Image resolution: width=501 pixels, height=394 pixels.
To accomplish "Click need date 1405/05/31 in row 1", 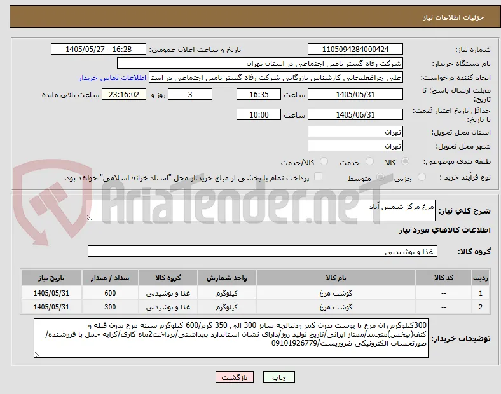I will (x=51, y=293).
